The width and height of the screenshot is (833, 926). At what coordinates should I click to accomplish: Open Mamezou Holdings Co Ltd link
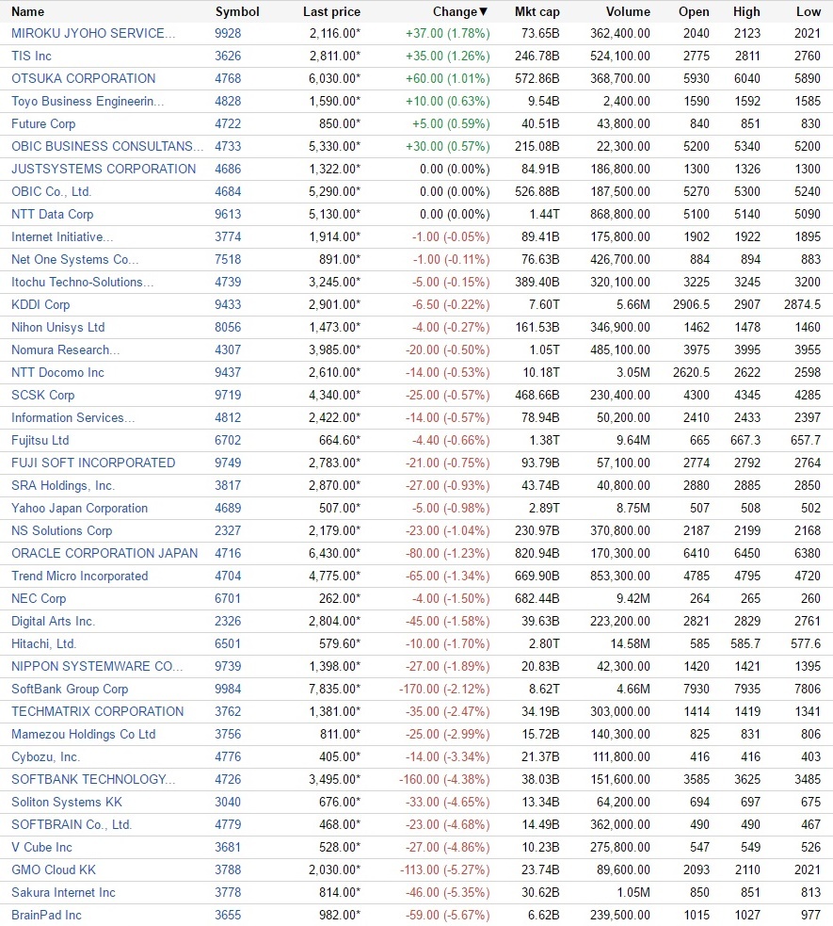point(83,735)
